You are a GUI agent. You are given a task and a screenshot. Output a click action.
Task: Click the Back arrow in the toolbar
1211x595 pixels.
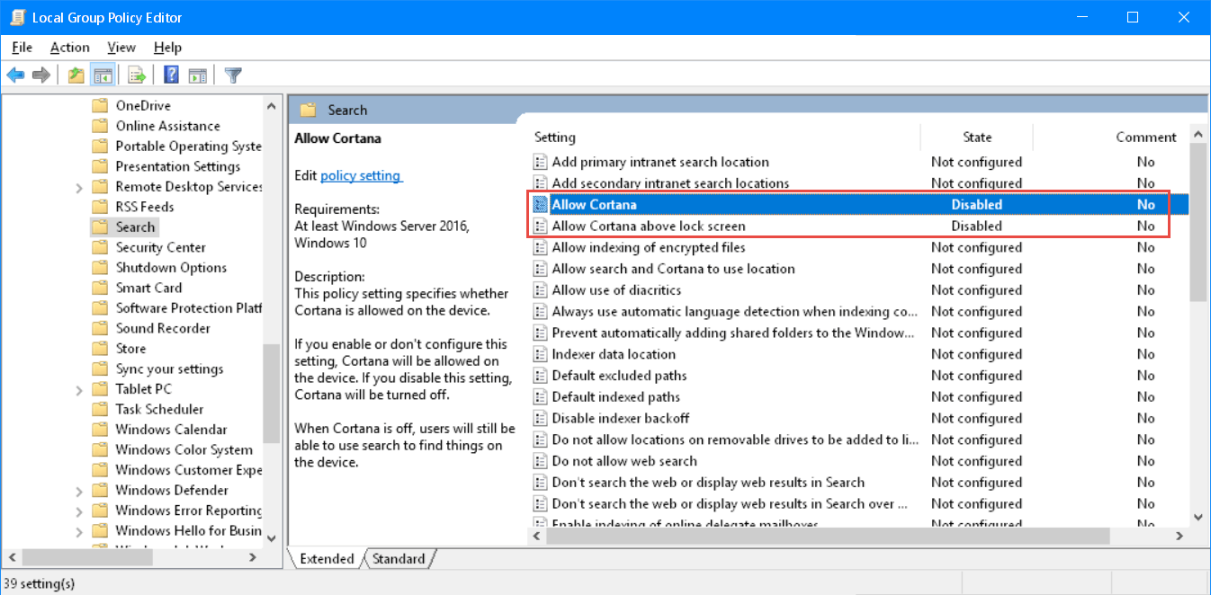pyautogui.click(x=15, y=75)
